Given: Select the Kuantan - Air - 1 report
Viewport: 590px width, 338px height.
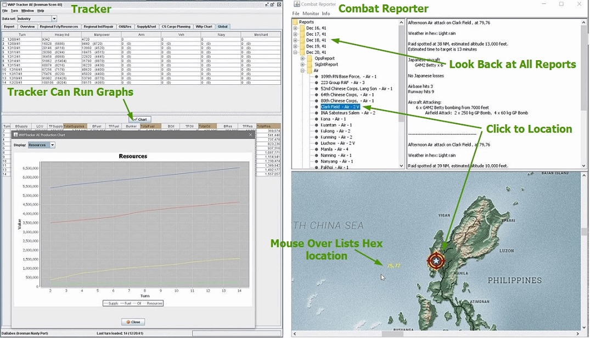Looking at the screenshot, I should point(336,125).
